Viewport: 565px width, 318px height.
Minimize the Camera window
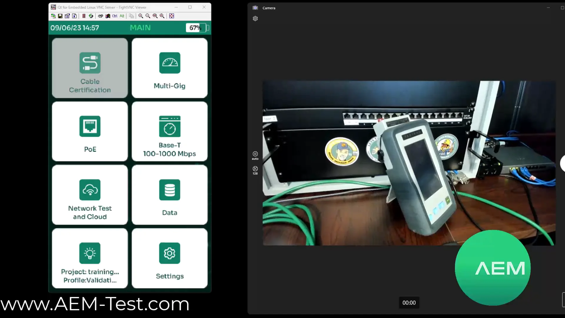click(548, 8)
